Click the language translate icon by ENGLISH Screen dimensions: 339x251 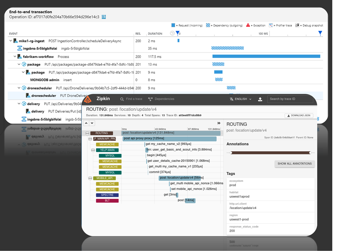pos(231,99)
